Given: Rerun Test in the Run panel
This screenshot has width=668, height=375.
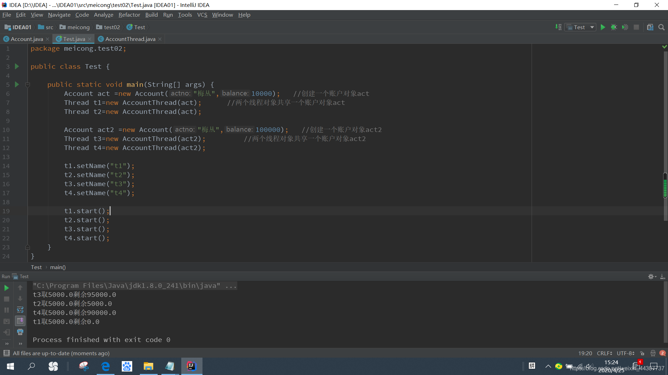Looking at the screenshot, I should tap(7, 288).
